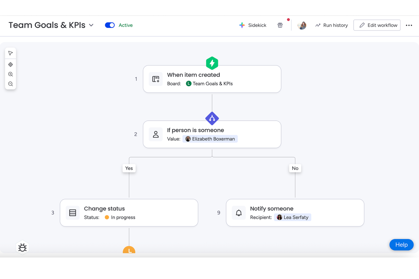Click the bell icon in Notify someone
The width and height of the screenshot is (419, 279).
239,213
